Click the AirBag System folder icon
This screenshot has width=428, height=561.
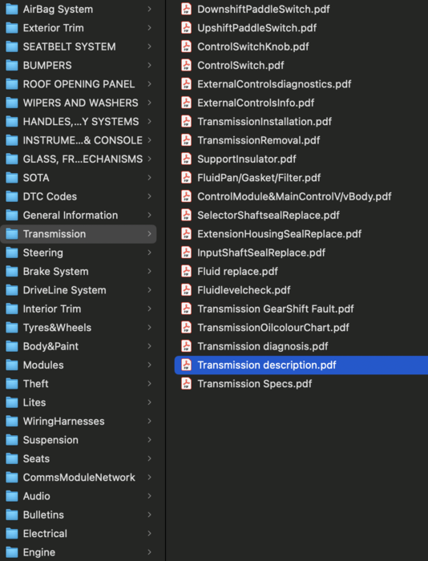[x=12, y=10]
